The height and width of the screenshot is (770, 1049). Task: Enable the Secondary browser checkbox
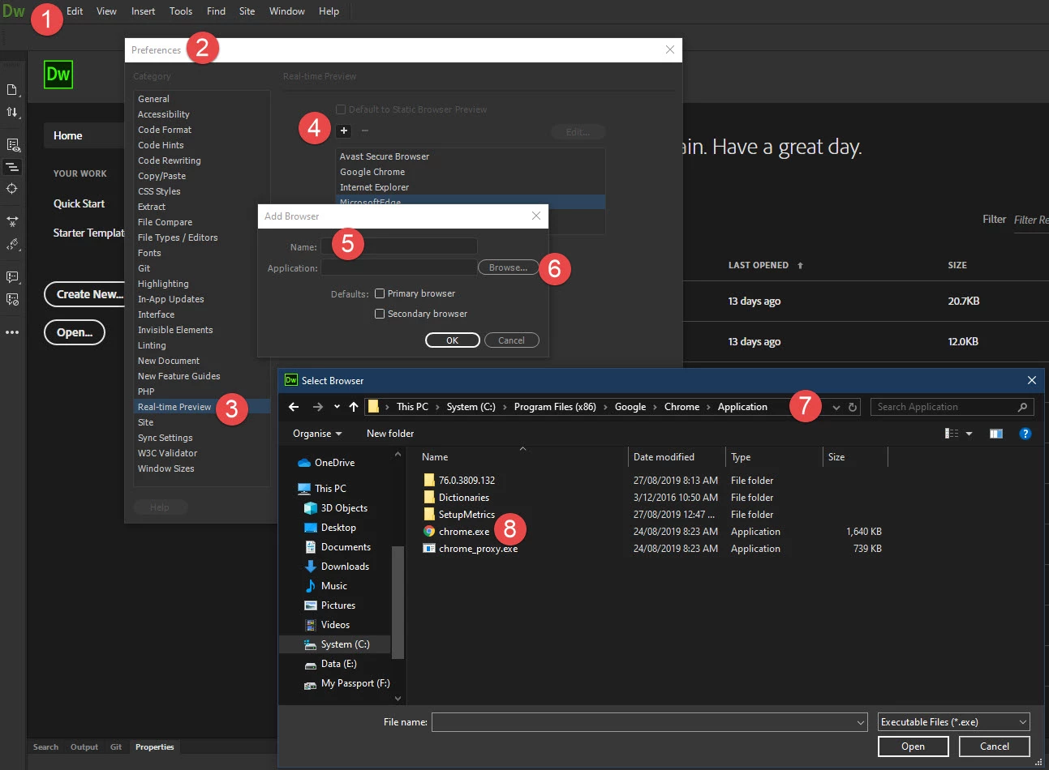pyautogui.click(x=380, y=314)
